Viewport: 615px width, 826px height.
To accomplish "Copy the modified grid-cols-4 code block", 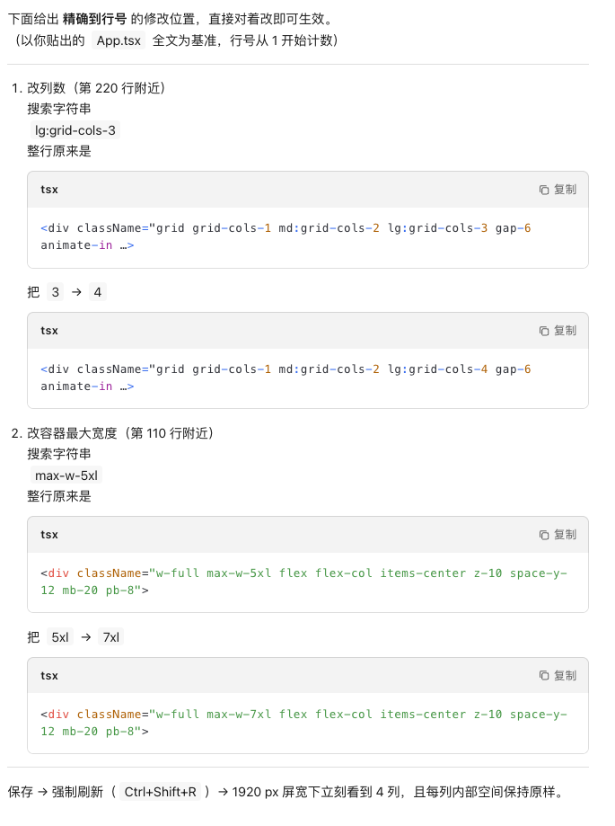I will (x=558, y=331).
